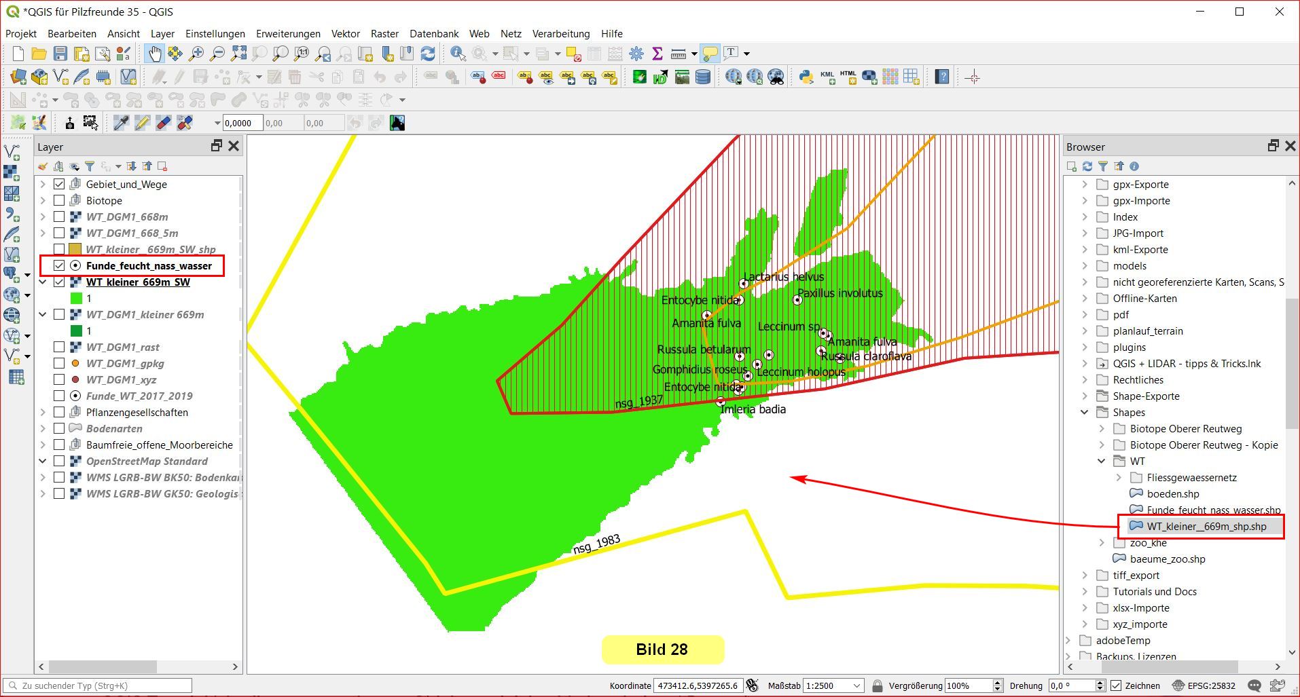This screenshot has height=697, width=1300.
Task: Open the Maßstab scale dropdown
Action: click(856, 685)
